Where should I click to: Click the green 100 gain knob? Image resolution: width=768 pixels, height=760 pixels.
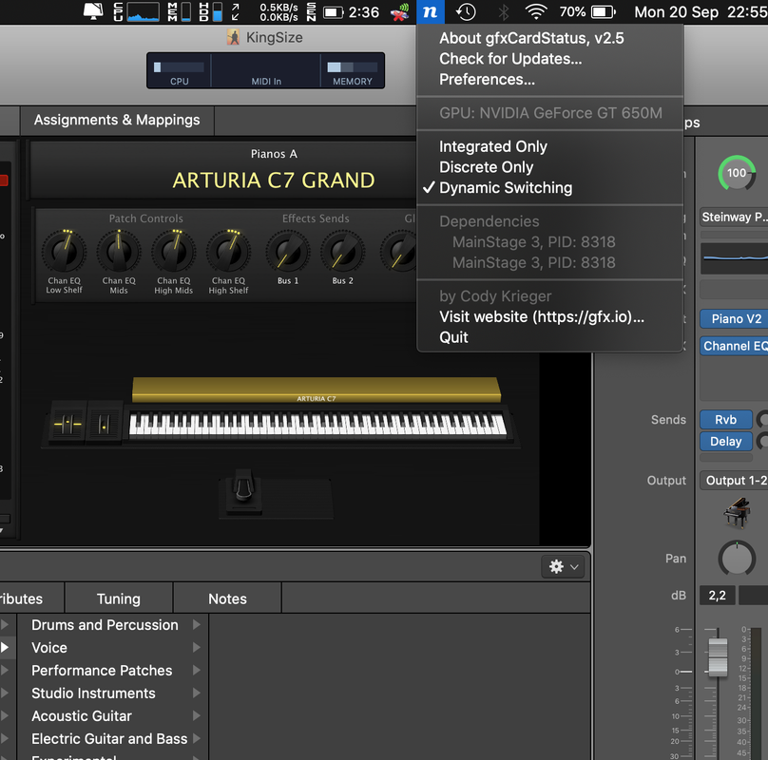[737, 173]
